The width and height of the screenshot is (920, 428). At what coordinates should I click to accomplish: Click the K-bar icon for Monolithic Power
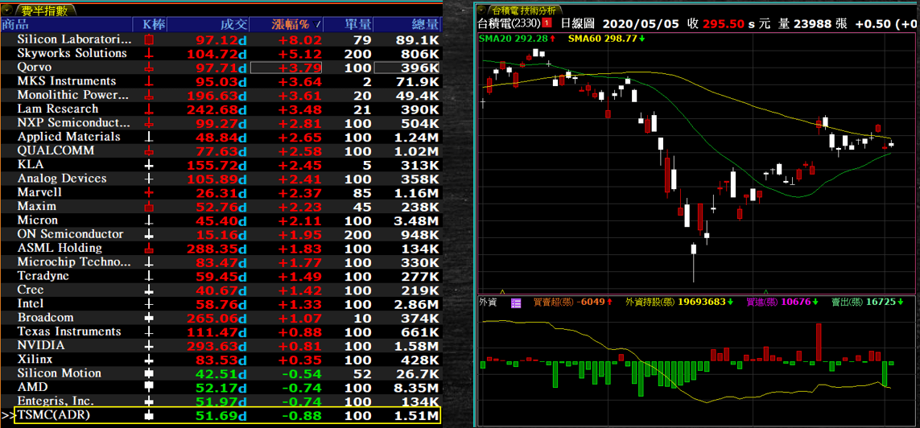[149, 96]
